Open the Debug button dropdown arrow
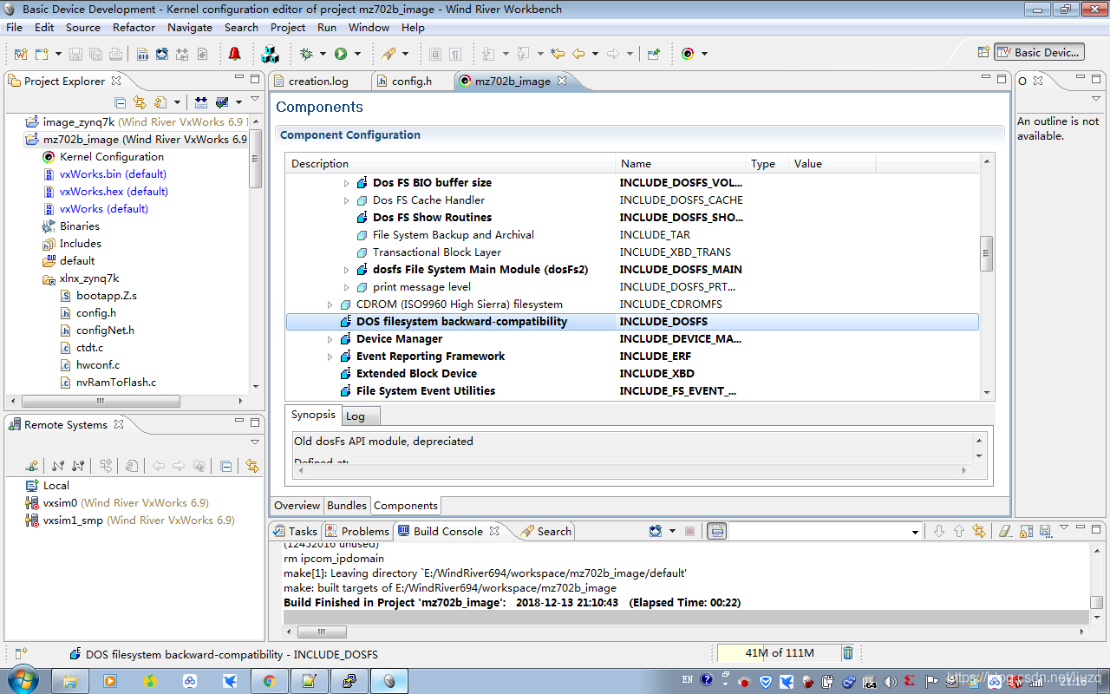Image resolution: width=1110 pixels, height=694 pixels. click(x=323, y=54)
